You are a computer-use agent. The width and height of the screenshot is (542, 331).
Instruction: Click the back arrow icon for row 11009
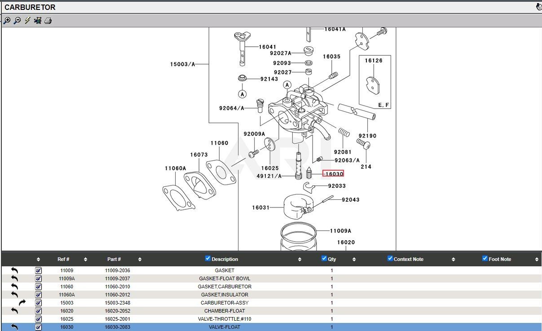14,270
